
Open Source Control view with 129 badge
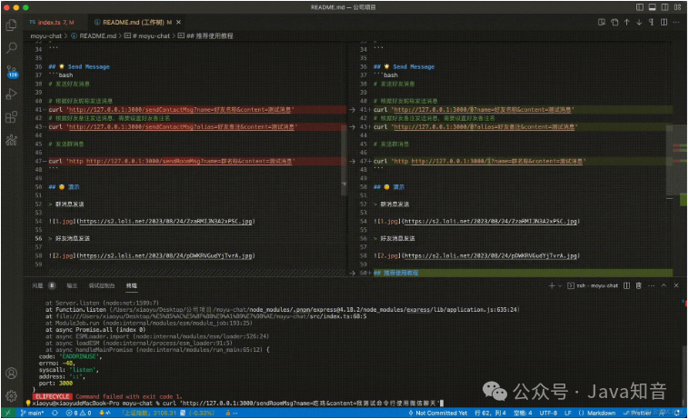(12, 72)
